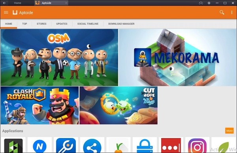The image size is (237, 153).
Task: Open the SOCIAL TIMELINE tab
Action: pos(88,24)
